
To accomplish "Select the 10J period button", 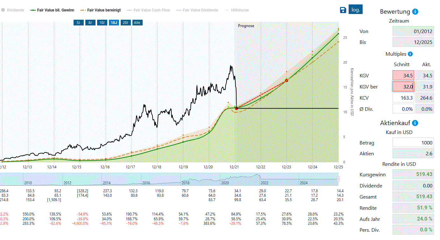I will pyautogui.click(x=102, y=23).
